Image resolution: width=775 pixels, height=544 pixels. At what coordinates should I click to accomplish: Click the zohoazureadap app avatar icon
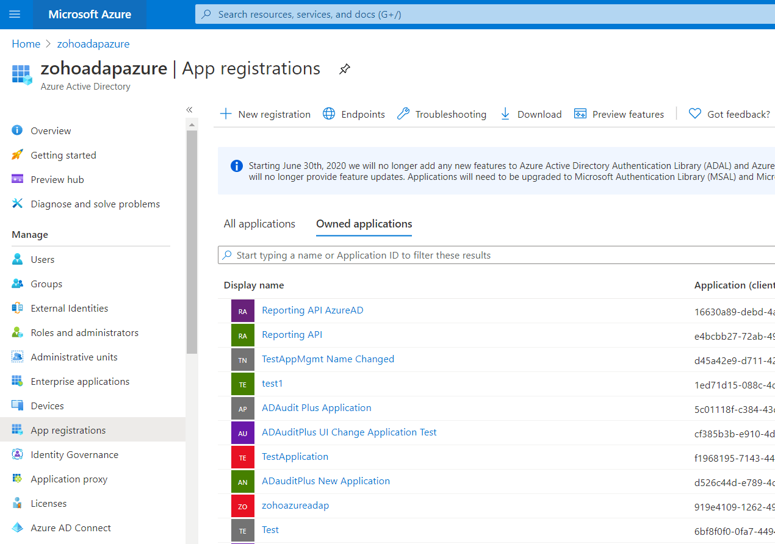coord(243,506)
